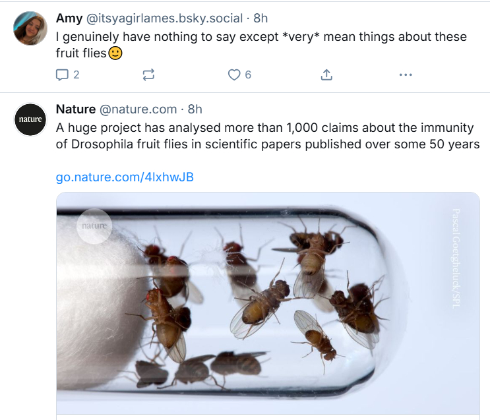Click the 8h timestamp on Nature's post
Viewport: 490px width, 420px height.
(x=195, y=109)
